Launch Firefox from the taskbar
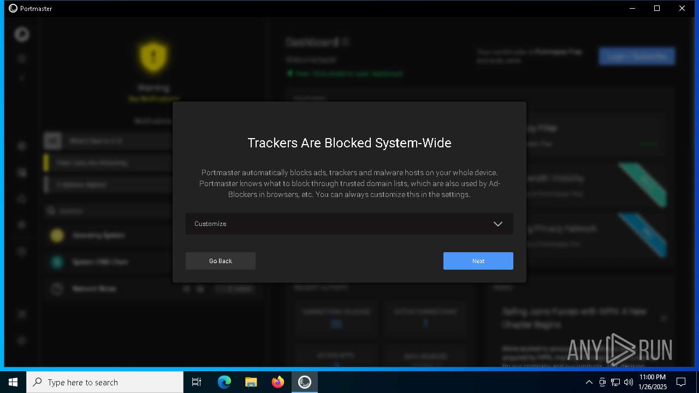The width and height of the screenshot is (699, 393). click(278, 382)
